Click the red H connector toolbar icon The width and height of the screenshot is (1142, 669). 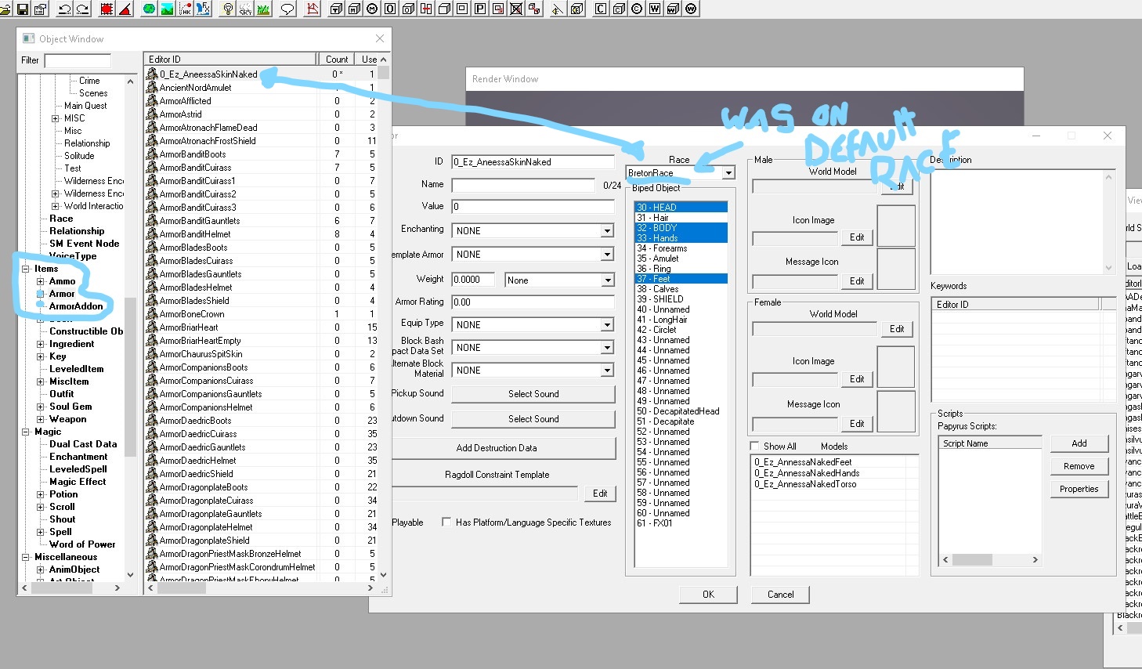pyautogui.click(x=426, y=9)
